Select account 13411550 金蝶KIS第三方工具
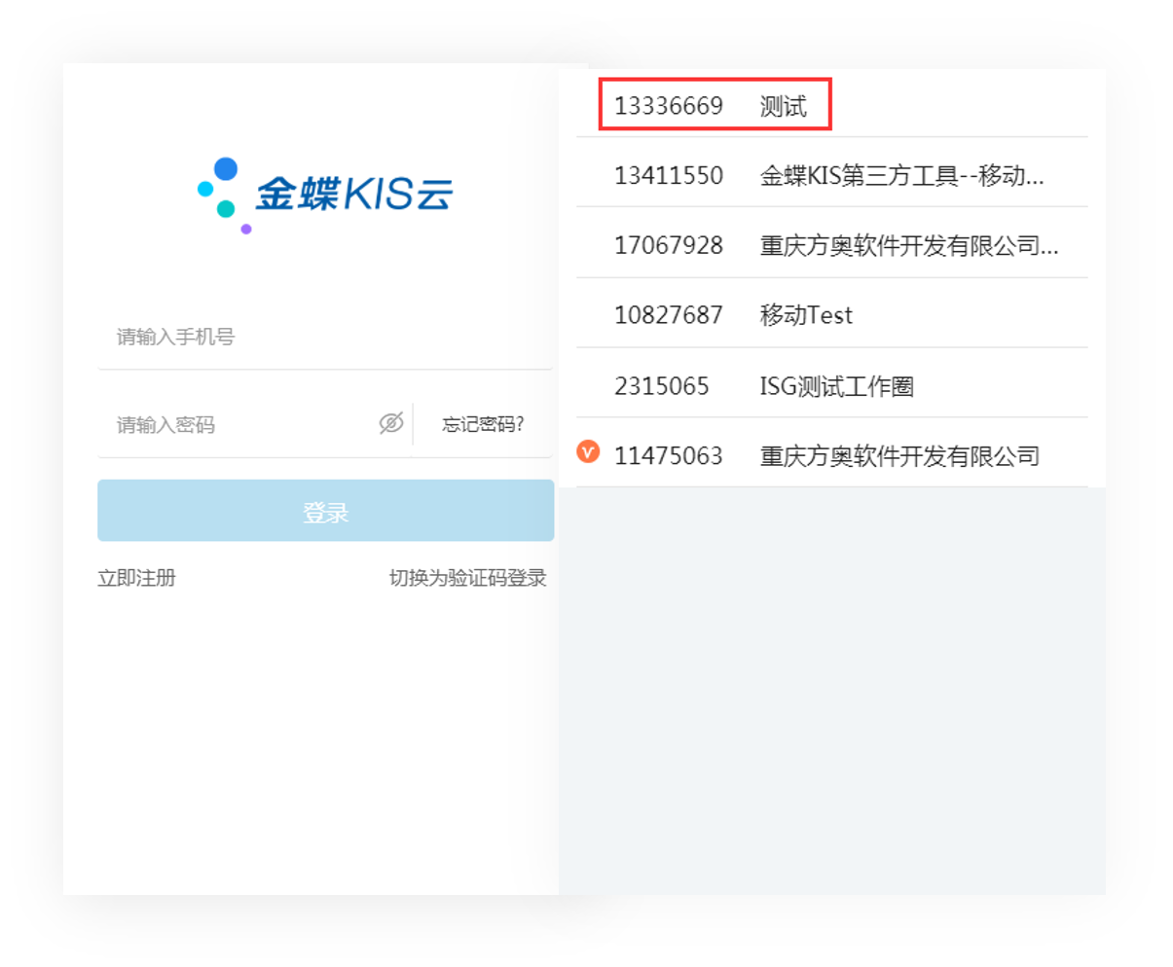 click(831, 173)
